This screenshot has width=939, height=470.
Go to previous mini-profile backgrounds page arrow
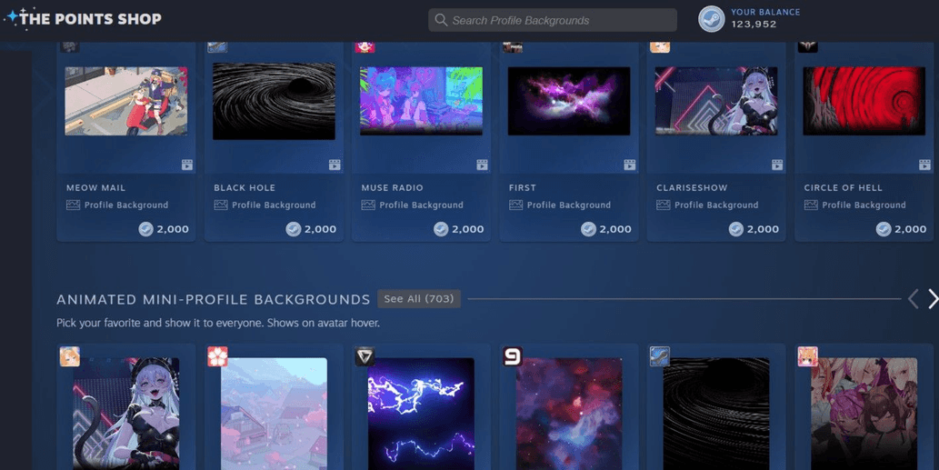coord(914,298)
